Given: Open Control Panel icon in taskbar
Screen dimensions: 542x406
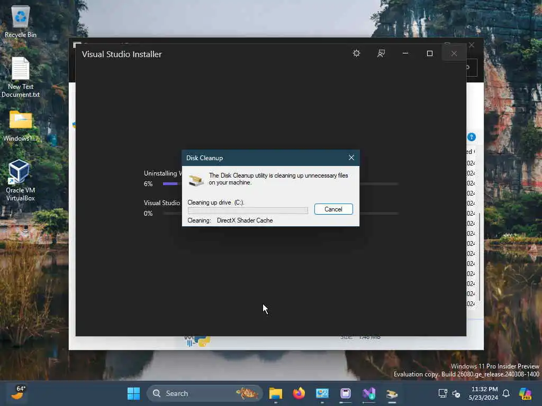Looking at the screenshot, I should (x=322, y=393).
